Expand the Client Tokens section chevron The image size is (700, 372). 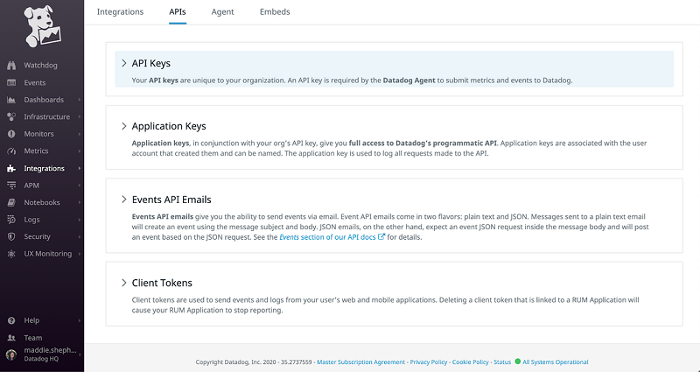[x=124, y=283]
